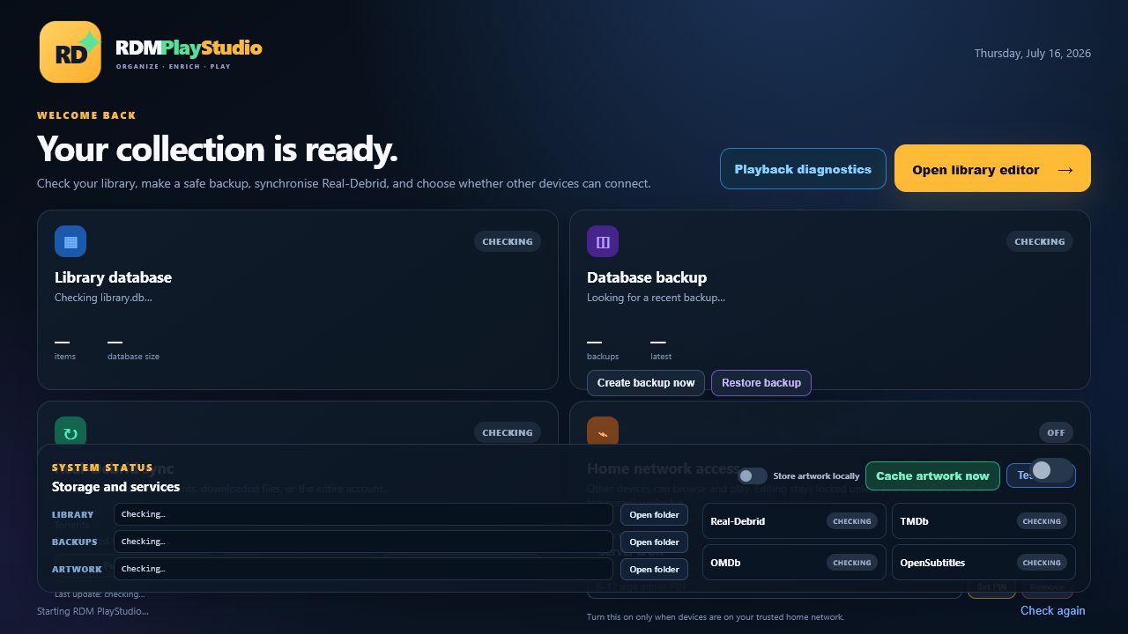Click the Artwork path field
This screenshot has width=1128, height=634.
[x=363, y=569]
